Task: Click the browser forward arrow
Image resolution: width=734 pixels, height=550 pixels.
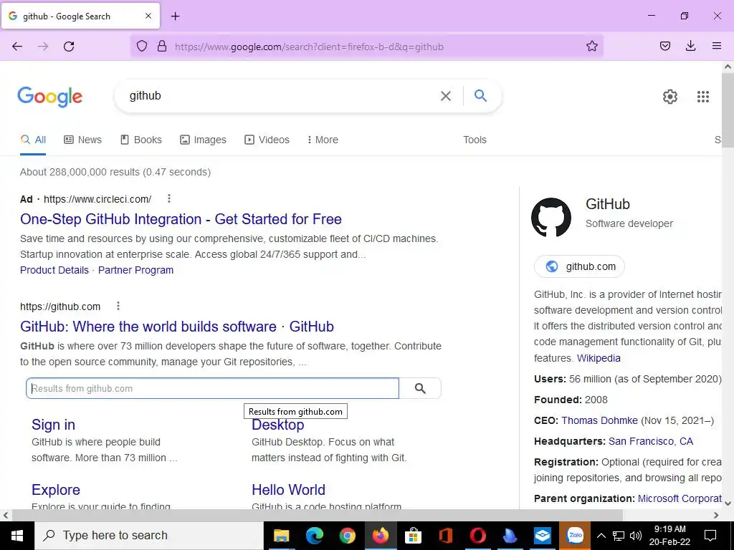Action: coord(43,47)
